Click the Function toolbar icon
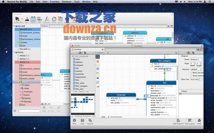 pos(47,19)
